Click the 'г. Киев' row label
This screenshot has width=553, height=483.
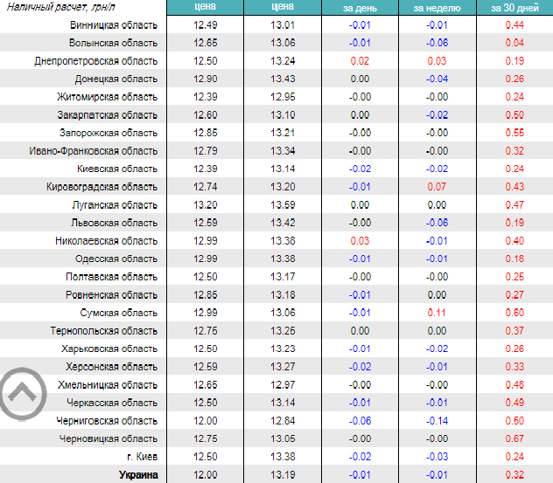[x=141, y=457]
